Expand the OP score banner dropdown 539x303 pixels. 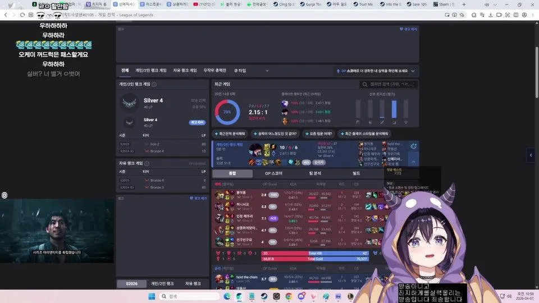point(413,71)
